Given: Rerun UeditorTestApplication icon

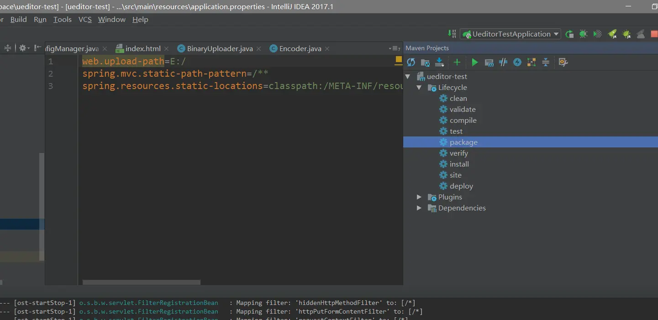Looking at the screenshot, I should (569, 34).
